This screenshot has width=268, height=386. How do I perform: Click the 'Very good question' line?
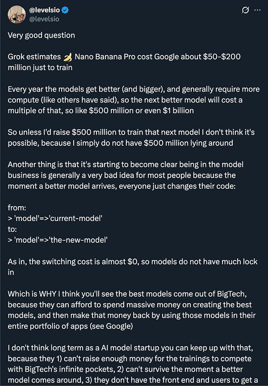click(x=41, y=35)
